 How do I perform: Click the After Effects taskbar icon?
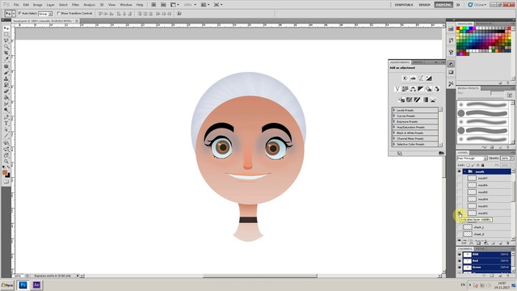point(36,285)
